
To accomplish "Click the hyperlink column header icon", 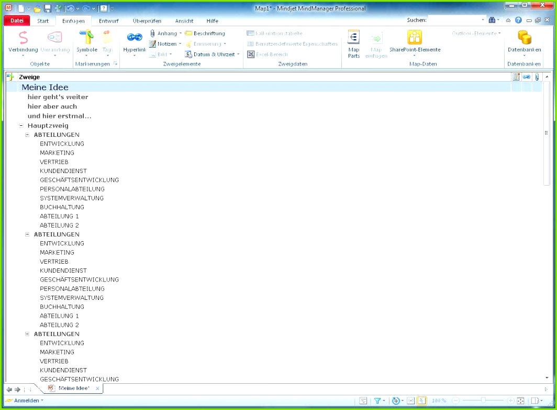I will coord(527,77).
